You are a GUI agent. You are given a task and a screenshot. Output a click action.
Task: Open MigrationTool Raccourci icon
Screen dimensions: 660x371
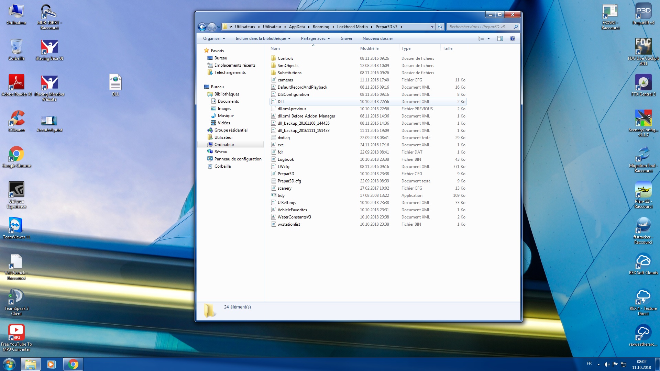tap(643, 159)
